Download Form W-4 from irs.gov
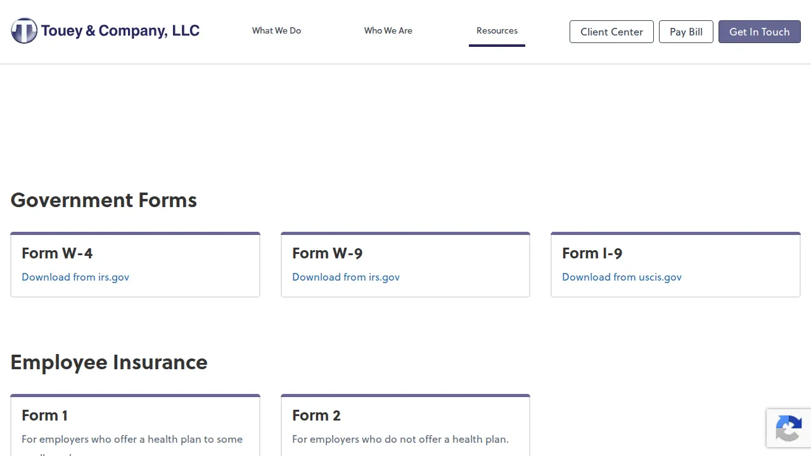This screenshot has height=456, width=811. point(75,277)
